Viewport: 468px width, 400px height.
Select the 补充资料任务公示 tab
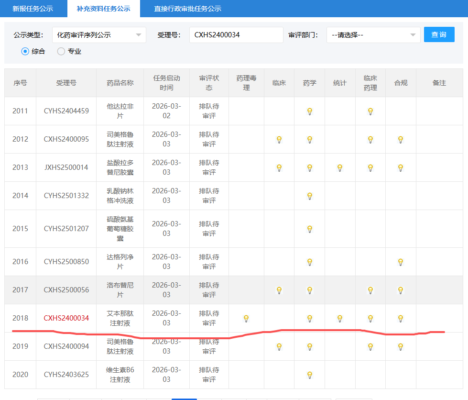point(103,9)
